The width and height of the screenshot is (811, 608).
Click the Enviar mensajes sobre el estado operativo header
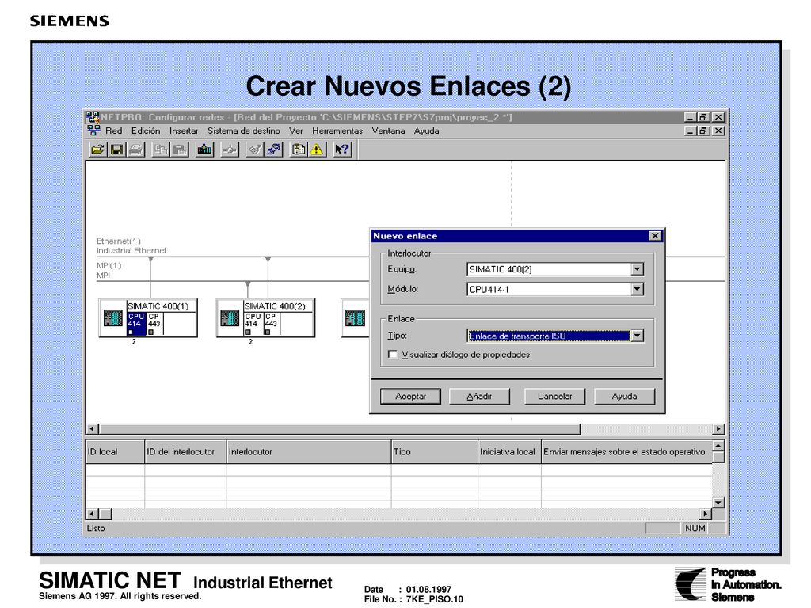[626, 452]
